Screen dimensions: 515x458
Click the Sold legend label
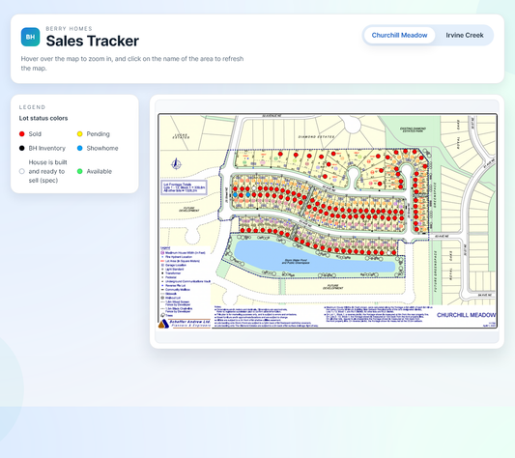click(35, 133)
